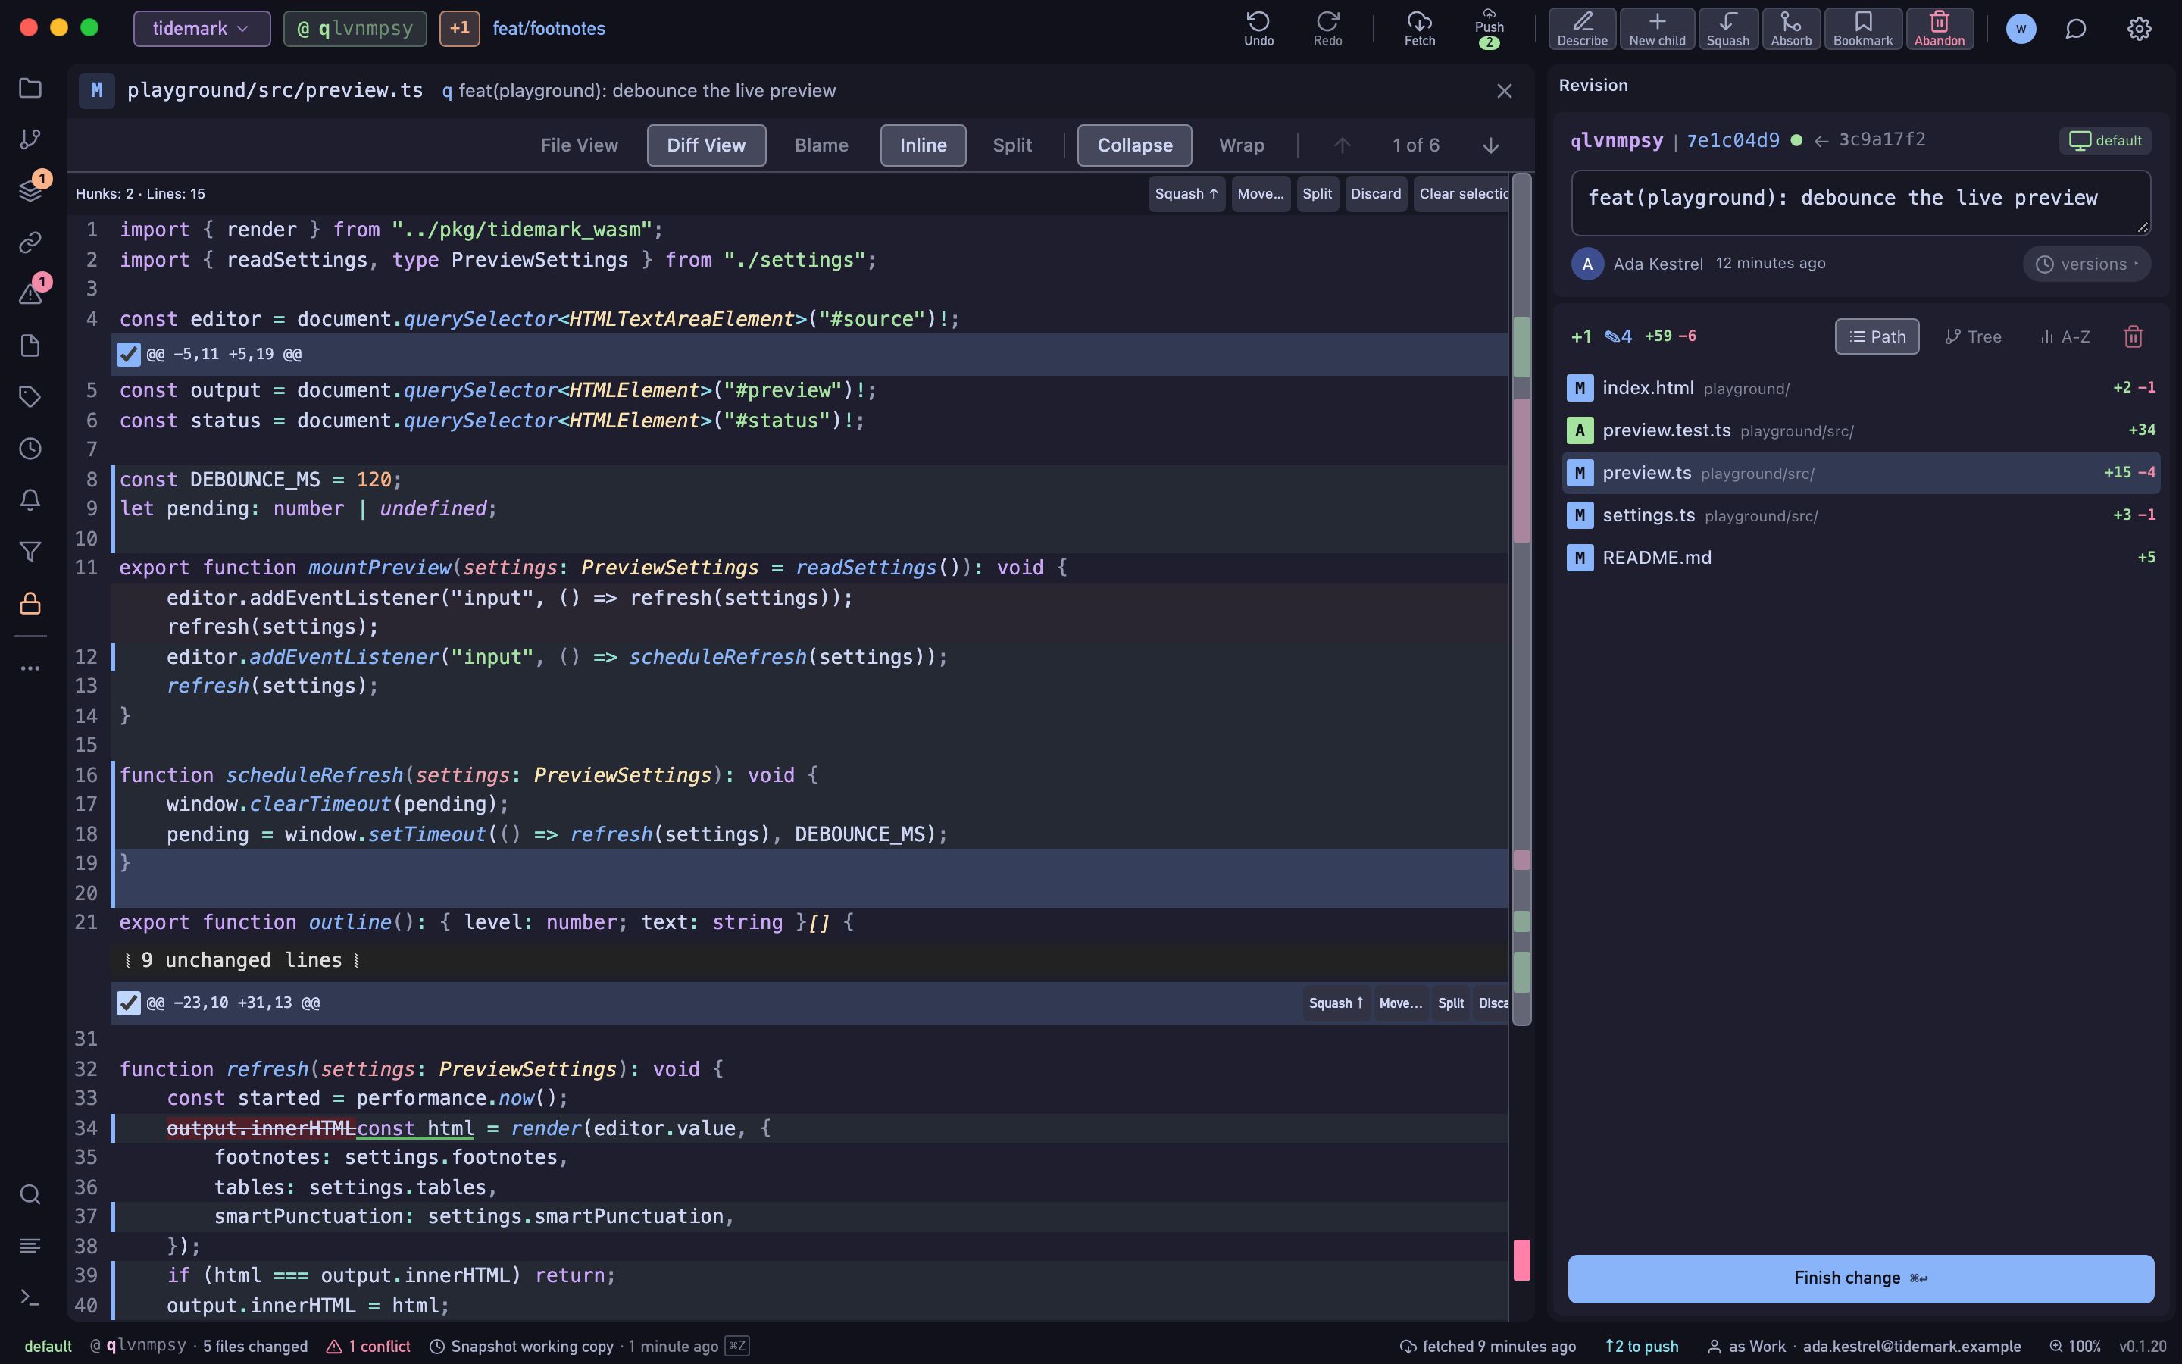Open the conflicts warning sidebar icon
2182x1364 pixels.
[30, 294]
